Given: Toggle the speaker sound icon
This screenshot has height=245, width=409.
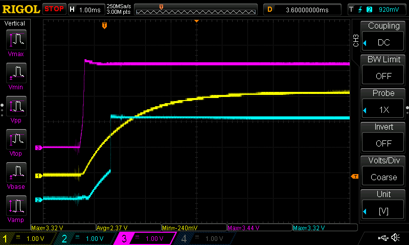Looking at the screenshot, I should (x=395, y=238).
